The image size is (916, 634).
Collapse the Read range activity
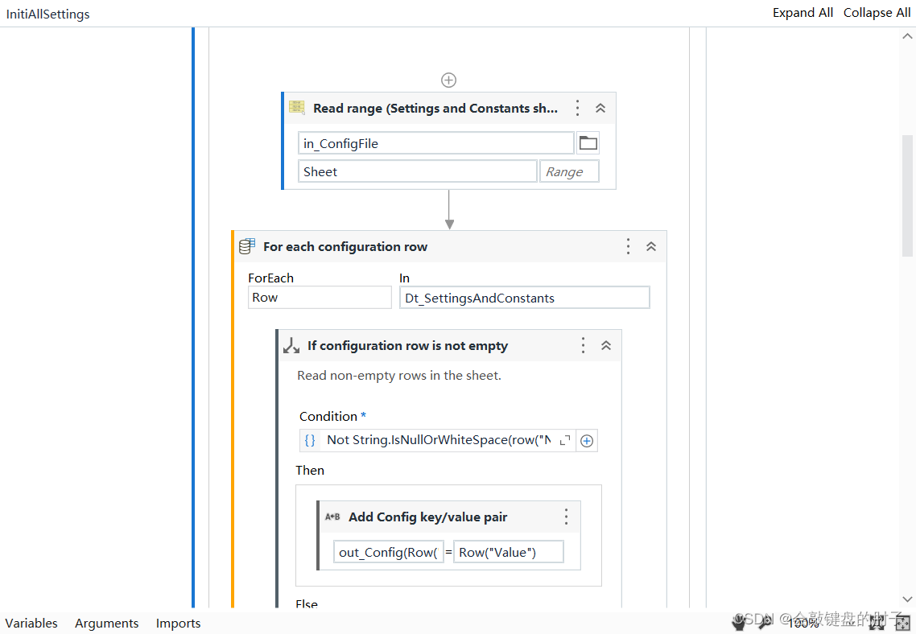600,107
